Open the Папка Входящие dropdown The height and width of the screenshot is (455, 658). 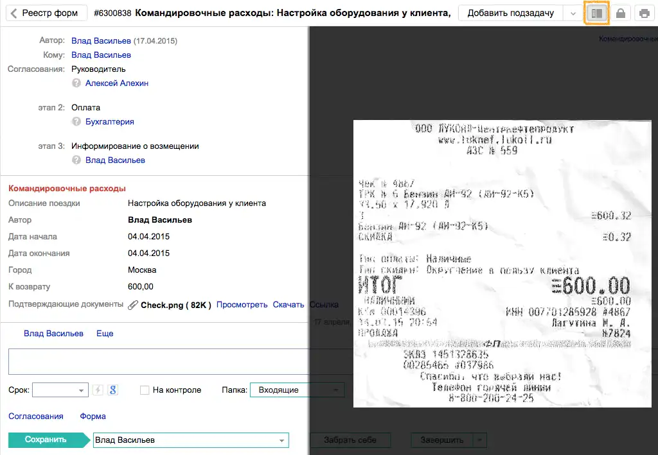click(x=297, y=390)
